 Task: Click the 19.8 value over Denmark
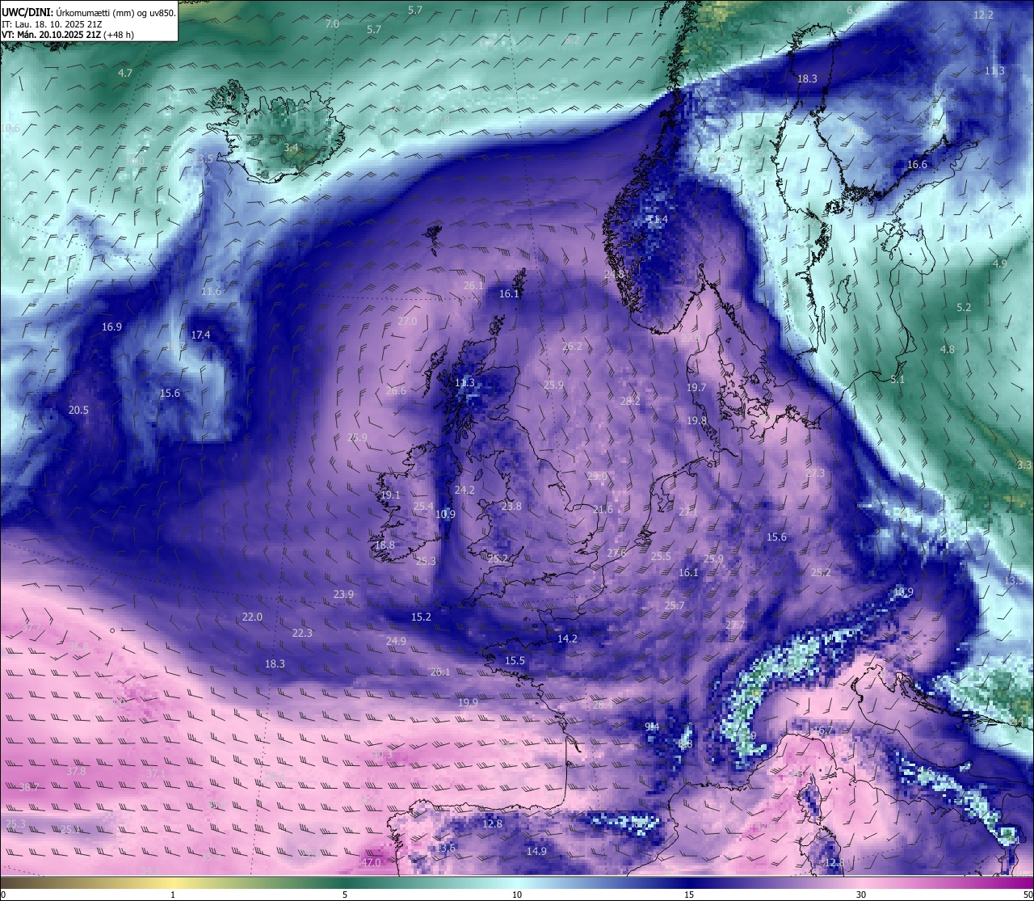click(x=696, y=420)
